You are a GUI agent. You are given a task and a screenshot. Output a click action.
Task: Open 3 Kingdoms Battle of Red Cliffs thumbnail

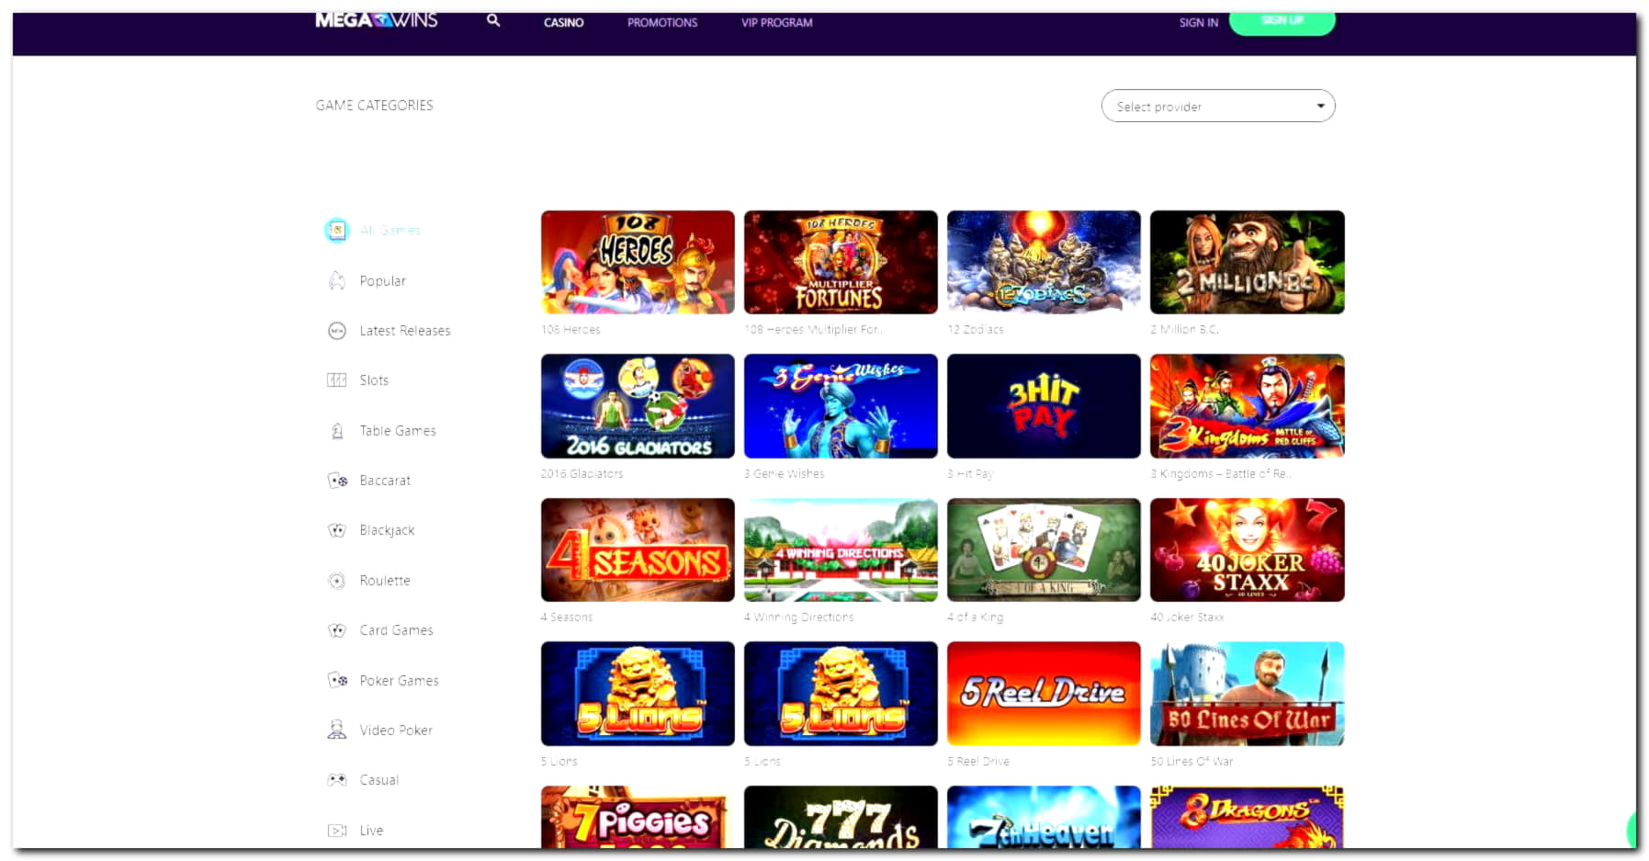tap(1248, 406)
